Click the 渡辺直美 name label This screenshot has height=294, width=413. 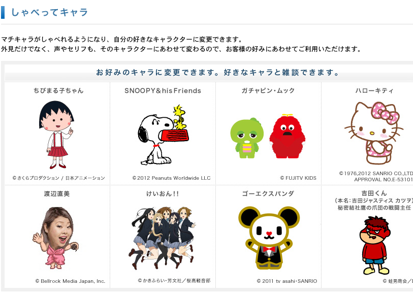pos(57,194)
